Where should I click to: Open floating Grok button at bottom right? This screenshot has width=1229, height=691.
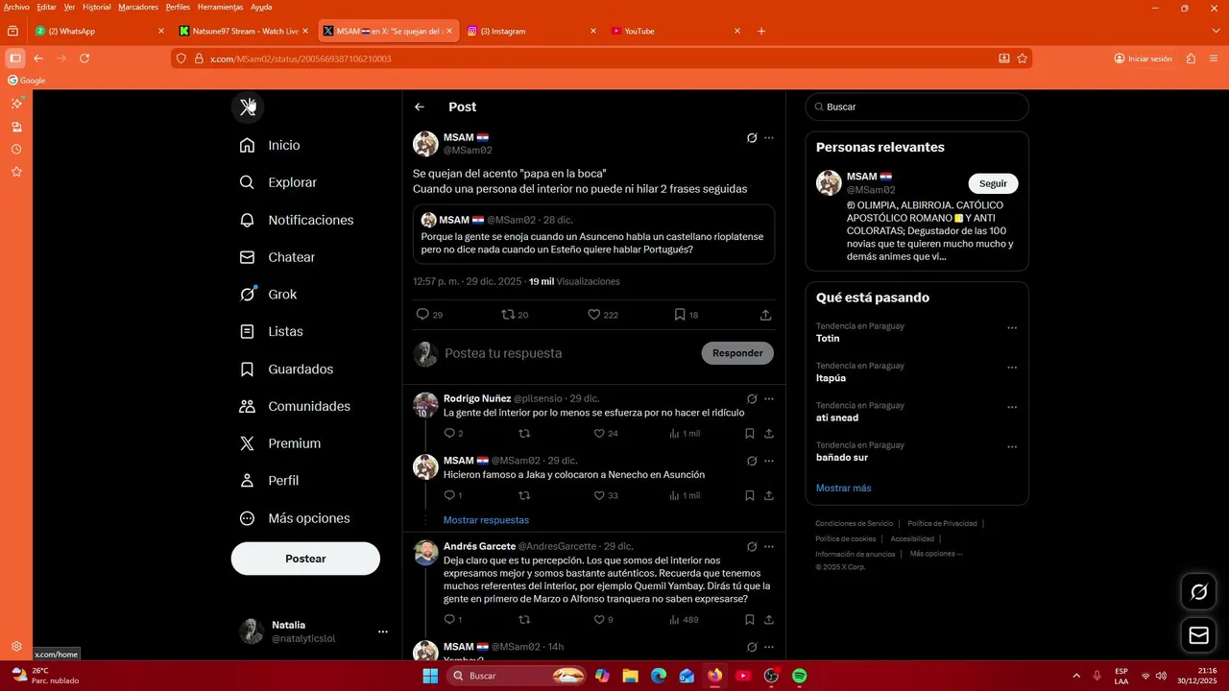[x=1198, y=592]
